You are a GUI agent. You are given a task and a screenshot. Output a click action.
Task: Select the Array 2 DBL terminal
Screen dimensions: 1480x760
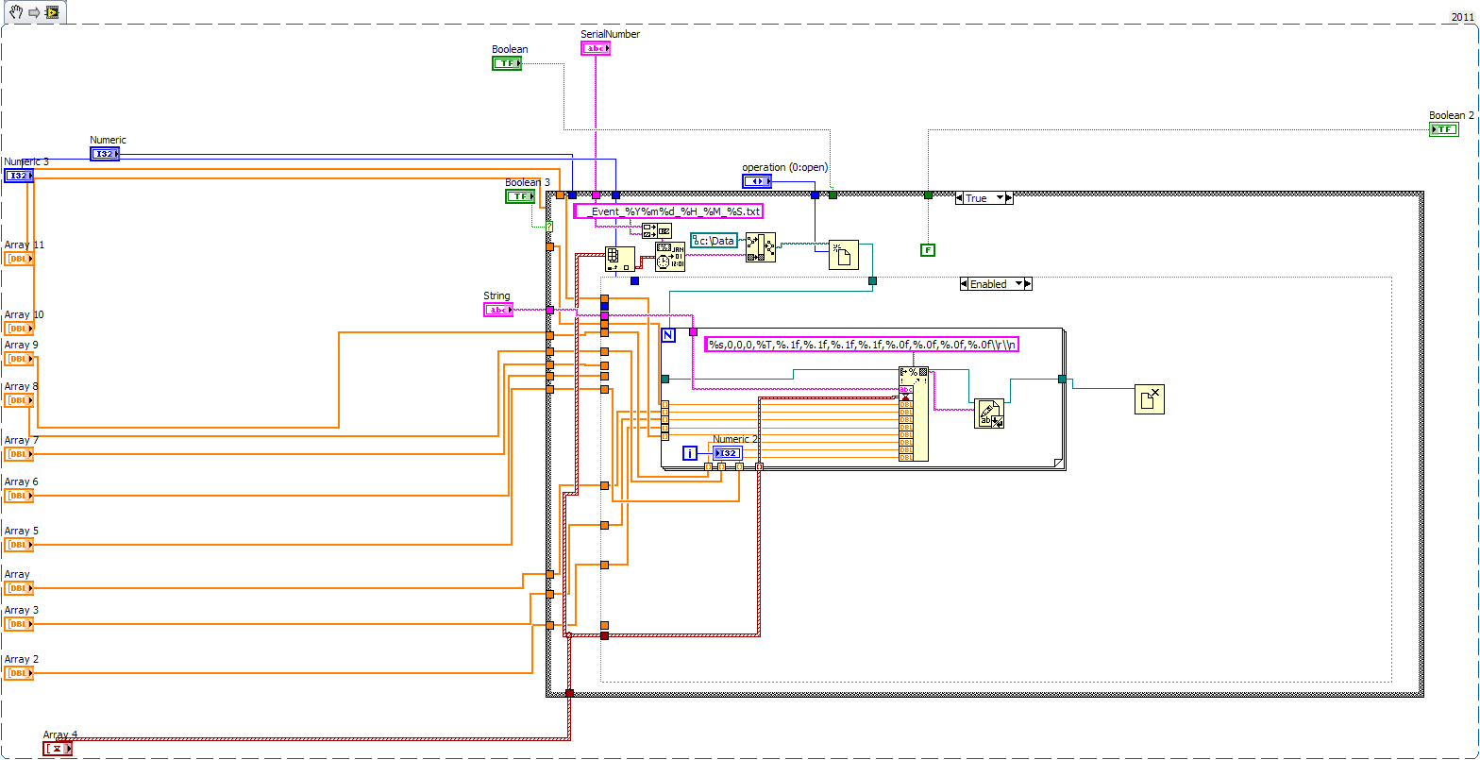click(x=19, y=673)
